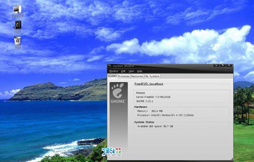Click the Release label

[141, 93]
